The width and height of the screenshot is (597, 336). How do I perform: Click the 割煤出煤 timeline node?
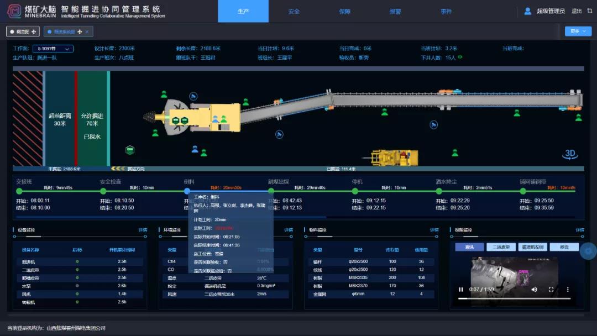(271, 191)
